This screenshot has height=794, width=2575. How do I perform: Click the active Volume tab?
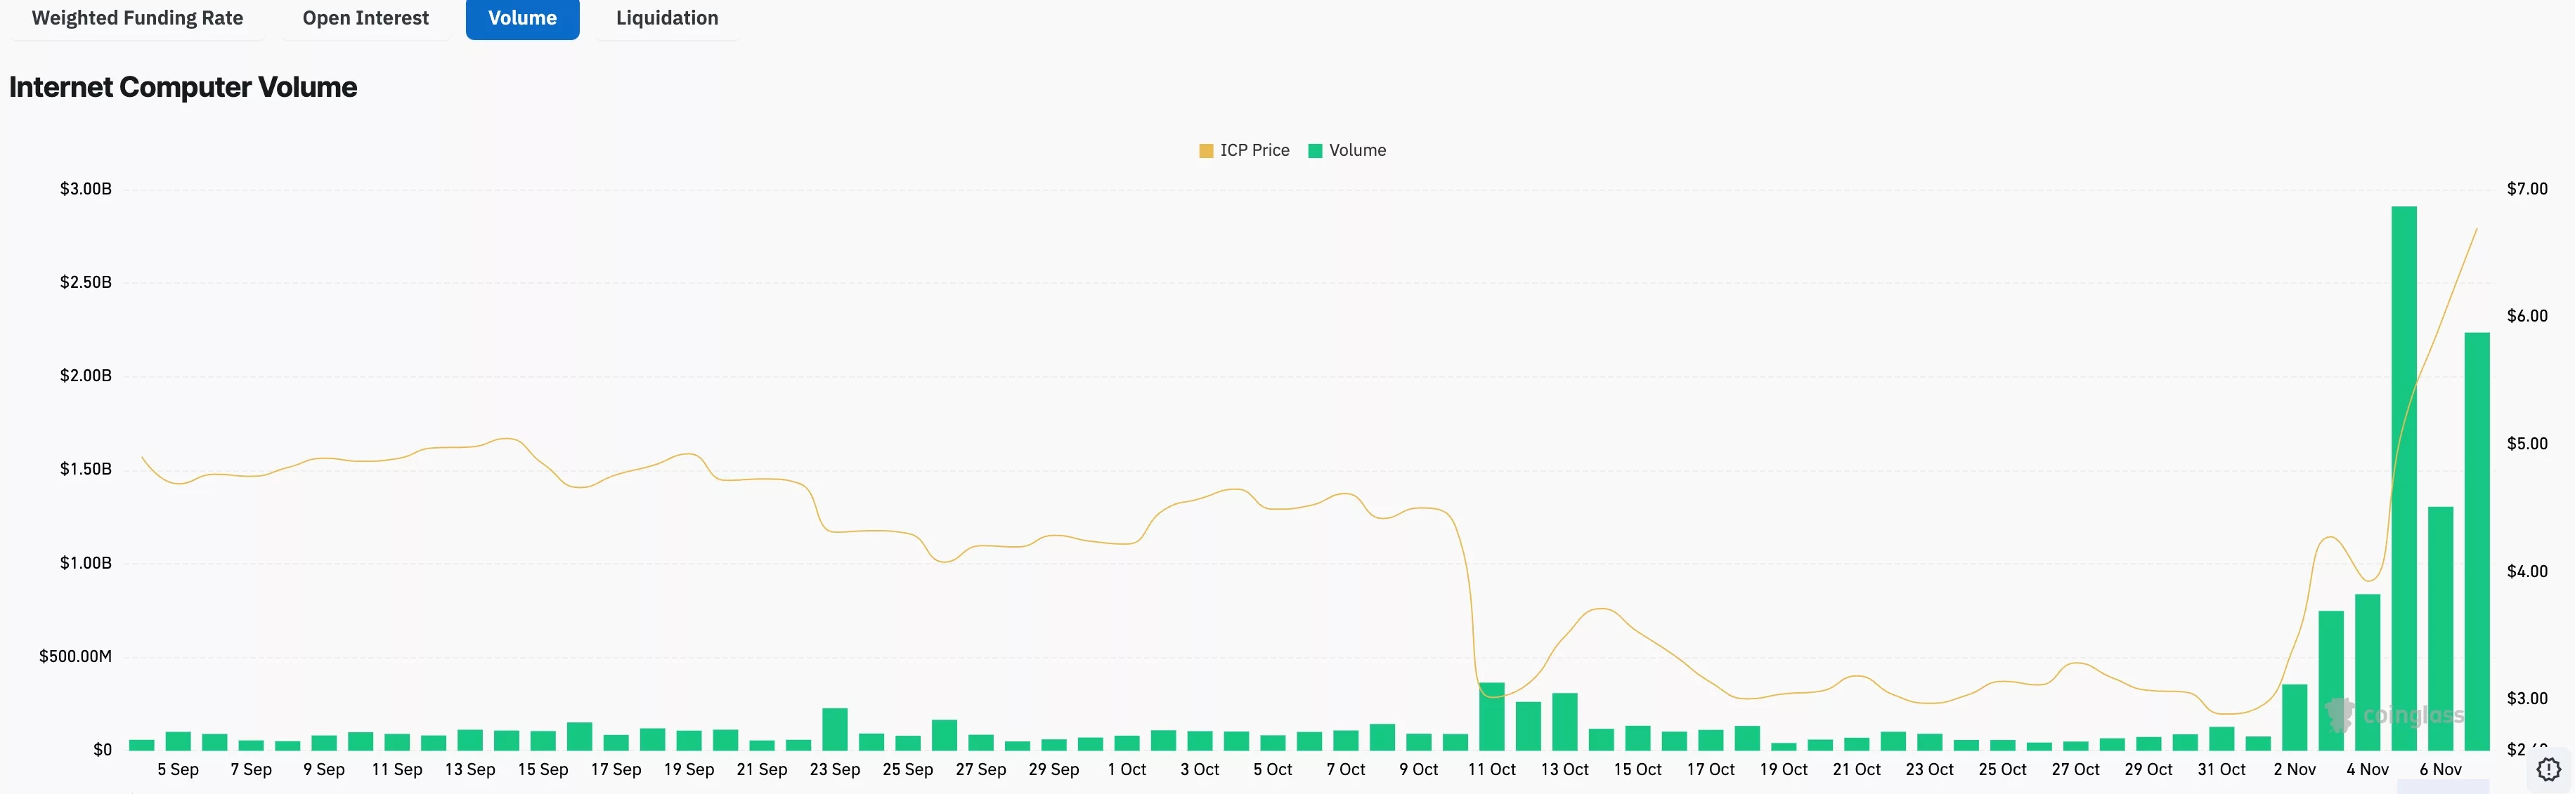[x=521, y=18]
